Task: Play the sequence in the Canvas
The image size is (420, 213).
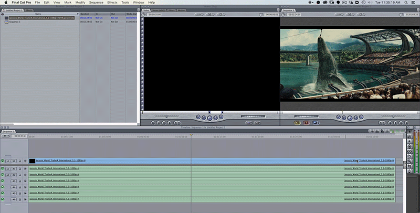Action: point(350,118)
